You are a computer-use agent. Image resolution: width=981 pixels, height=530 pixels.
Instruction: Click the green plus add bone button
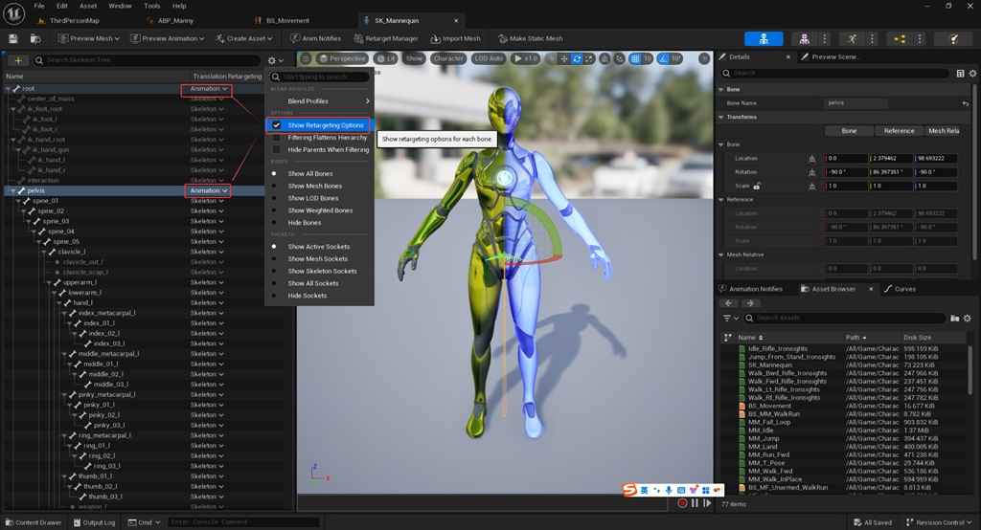[x=18, y=60]
